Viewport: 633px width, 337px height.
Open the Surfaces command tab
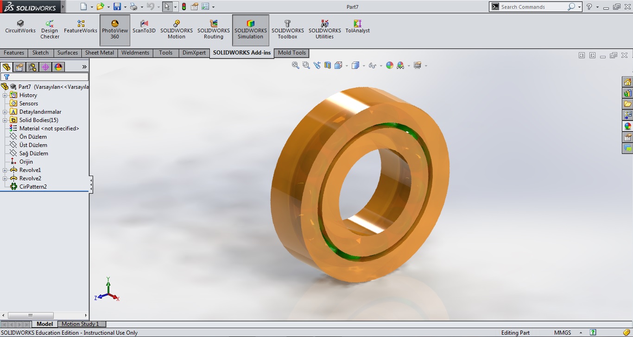(x=68, y=53)
